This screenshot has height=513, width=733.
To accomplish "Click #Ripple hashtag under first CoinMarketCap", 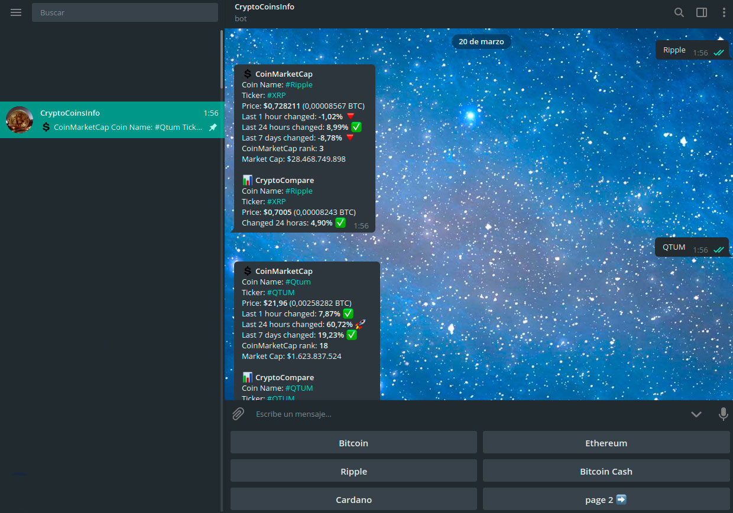I will (299, 85).
